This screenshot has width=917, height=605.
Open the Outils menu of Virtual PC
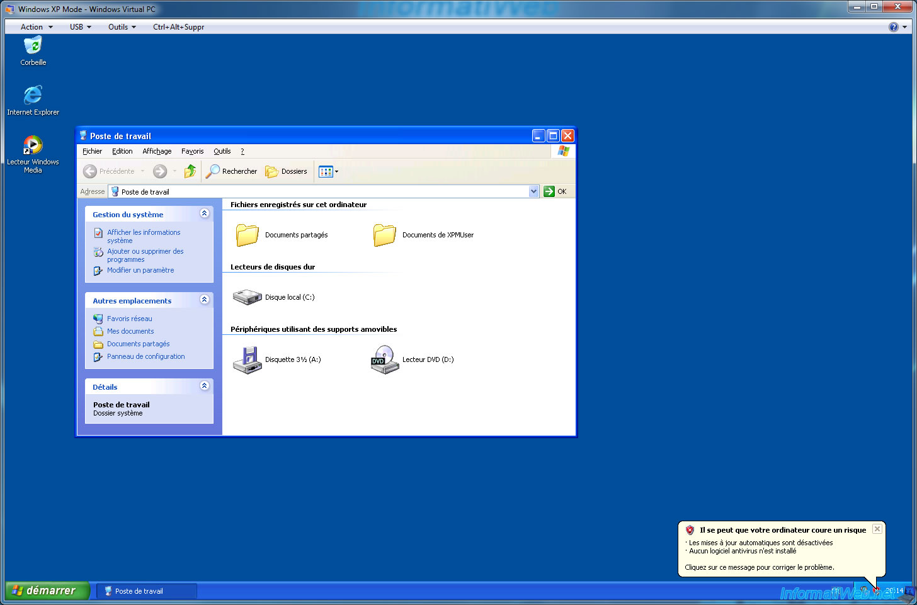click(x=122, y=27)
